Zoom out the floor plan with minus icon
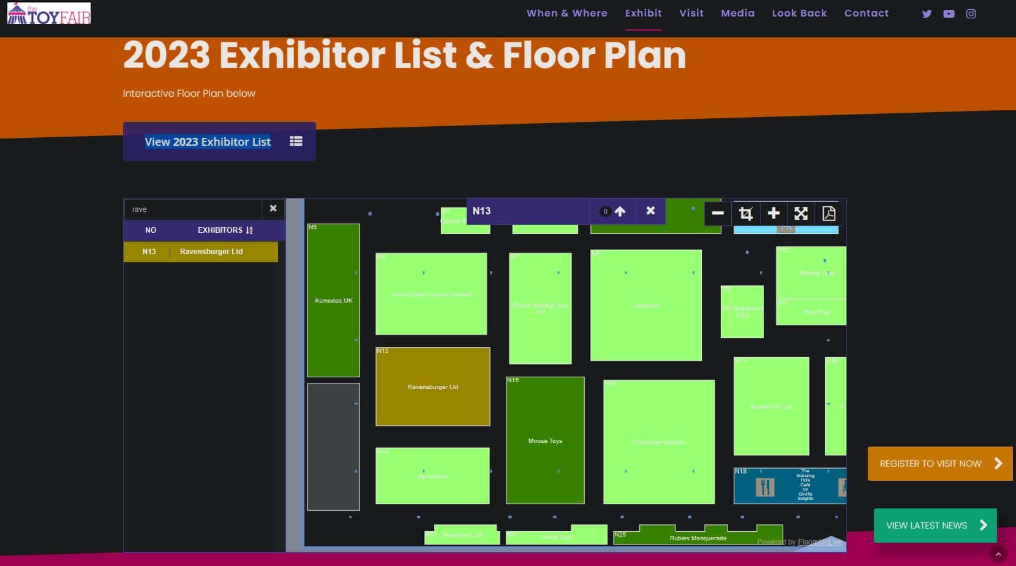The image size is (1016, 566). pyautogui.click(x=718, y=213)
